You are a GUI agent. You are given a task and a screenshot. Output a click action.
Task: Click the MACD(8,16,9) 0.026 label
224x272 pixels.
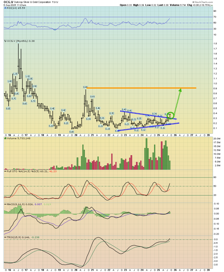pos(20,204)
